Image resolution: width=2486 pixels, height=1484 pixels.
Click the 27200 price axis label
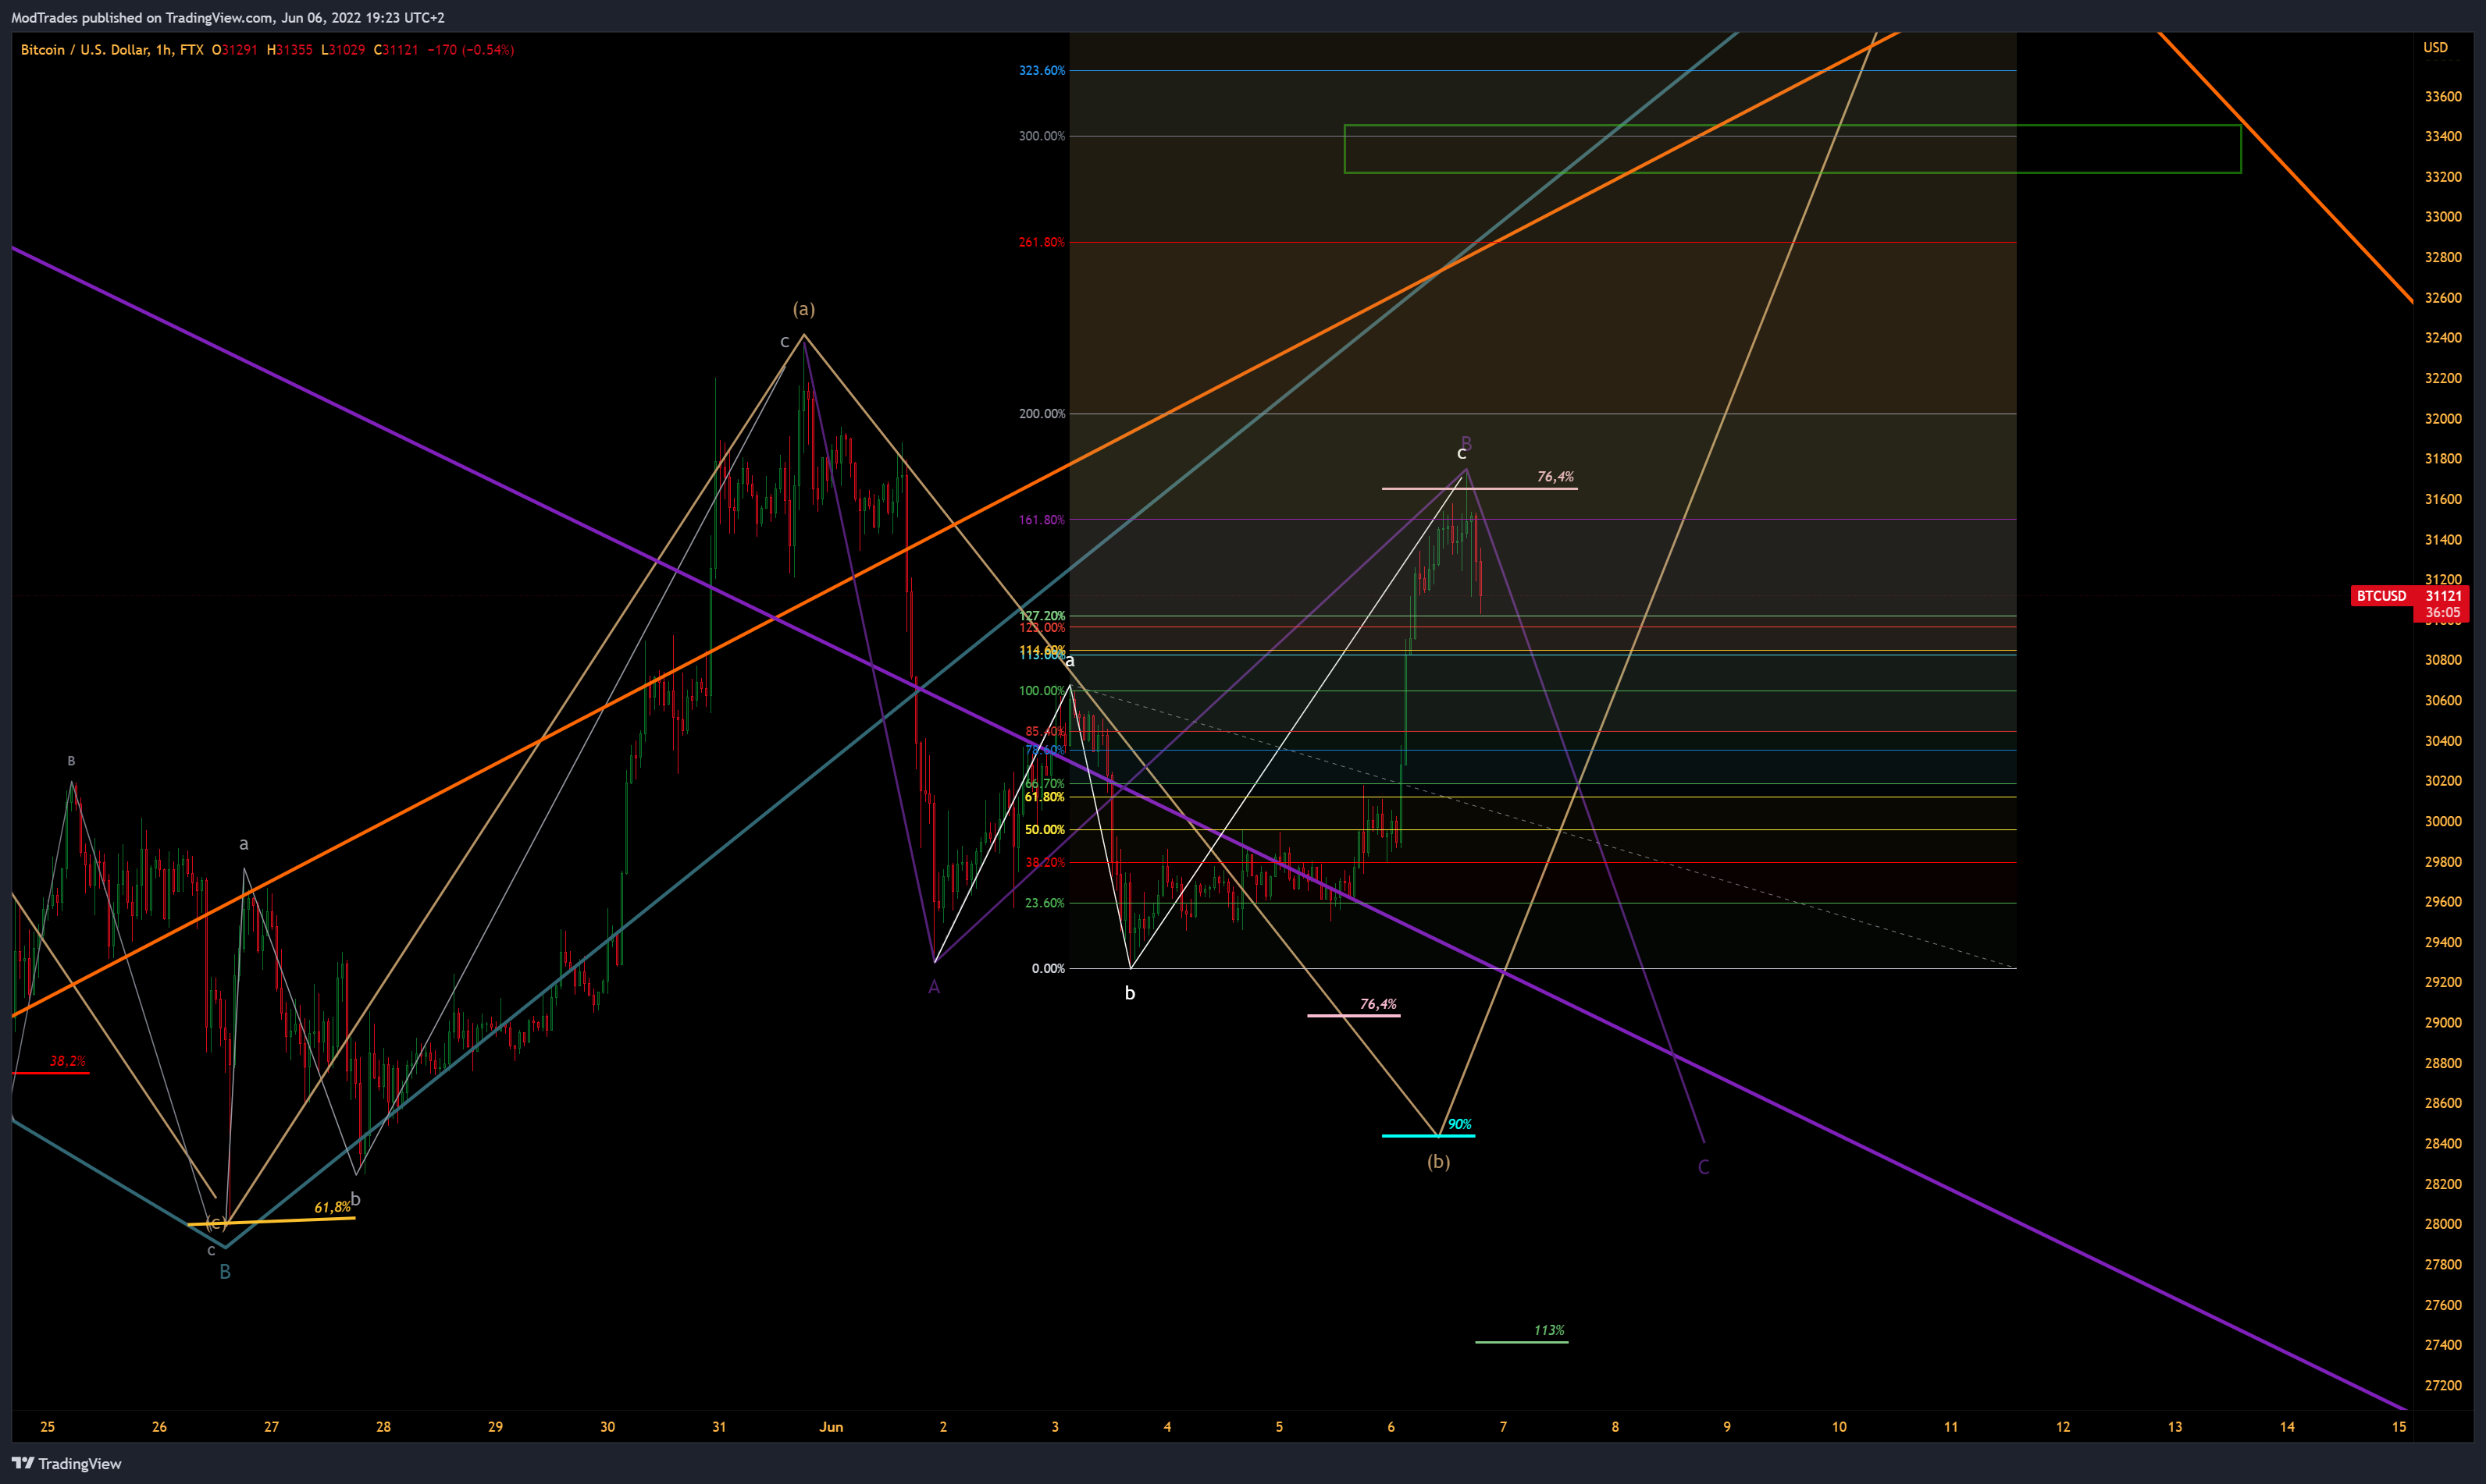pyautogui.click(x=2443, y=1385)
